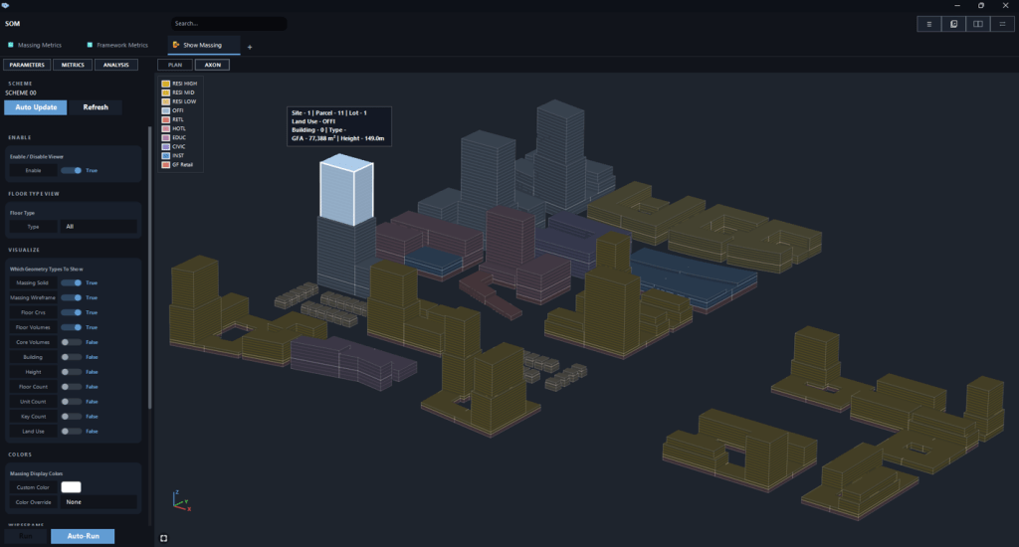Click the fit-view icon in viewport corner
This screenshot has width=1019, height=547.
[x=164, y=538]
